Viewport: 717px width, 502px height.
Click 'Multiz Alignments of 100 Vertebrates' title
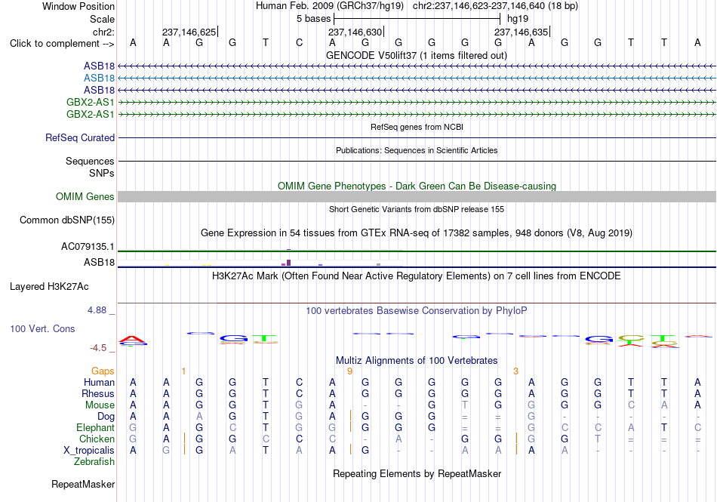pyautogui.click(x=417, y=360)
